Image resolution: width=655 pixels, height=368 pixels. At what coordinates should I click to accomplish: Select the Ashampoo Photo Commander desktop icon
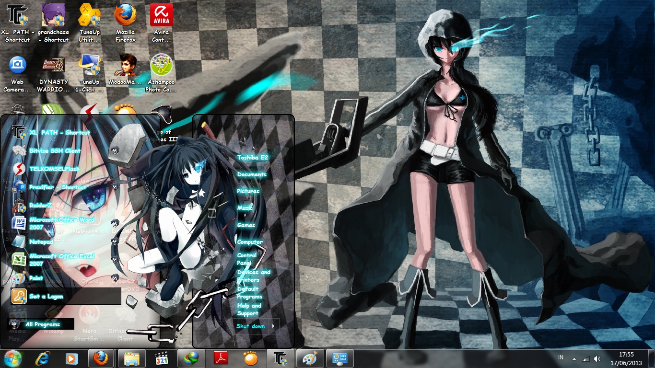pos(161,73)
